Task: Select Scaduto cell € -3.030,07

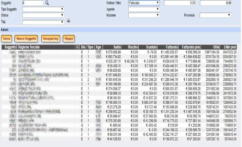Action: [x=150, y=61]
